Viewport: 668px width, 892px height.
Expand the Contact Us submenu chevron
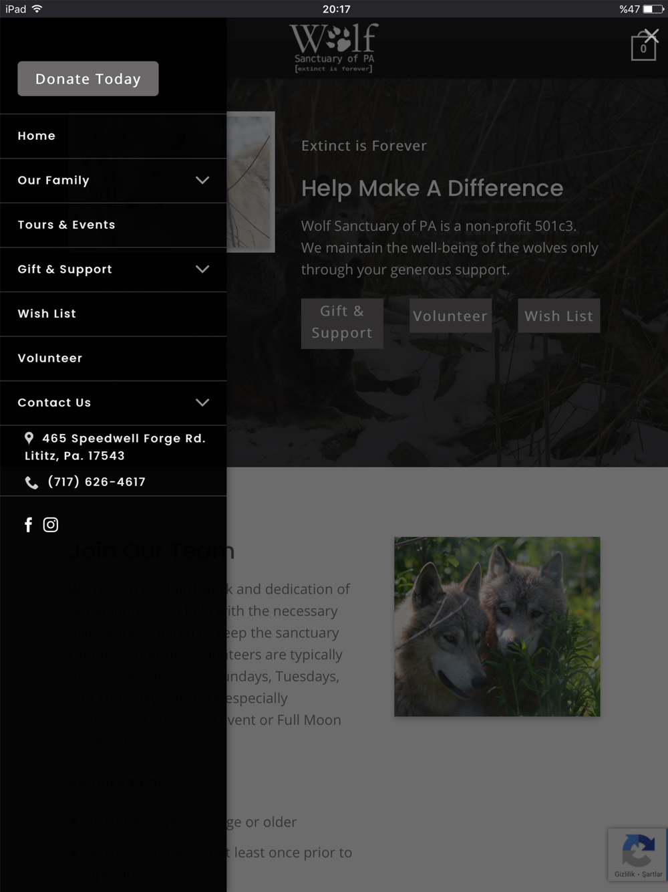[x=202, y=403]
